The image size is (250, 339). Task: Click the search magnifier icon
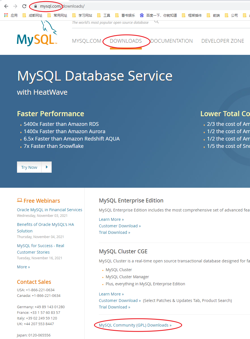156,21
